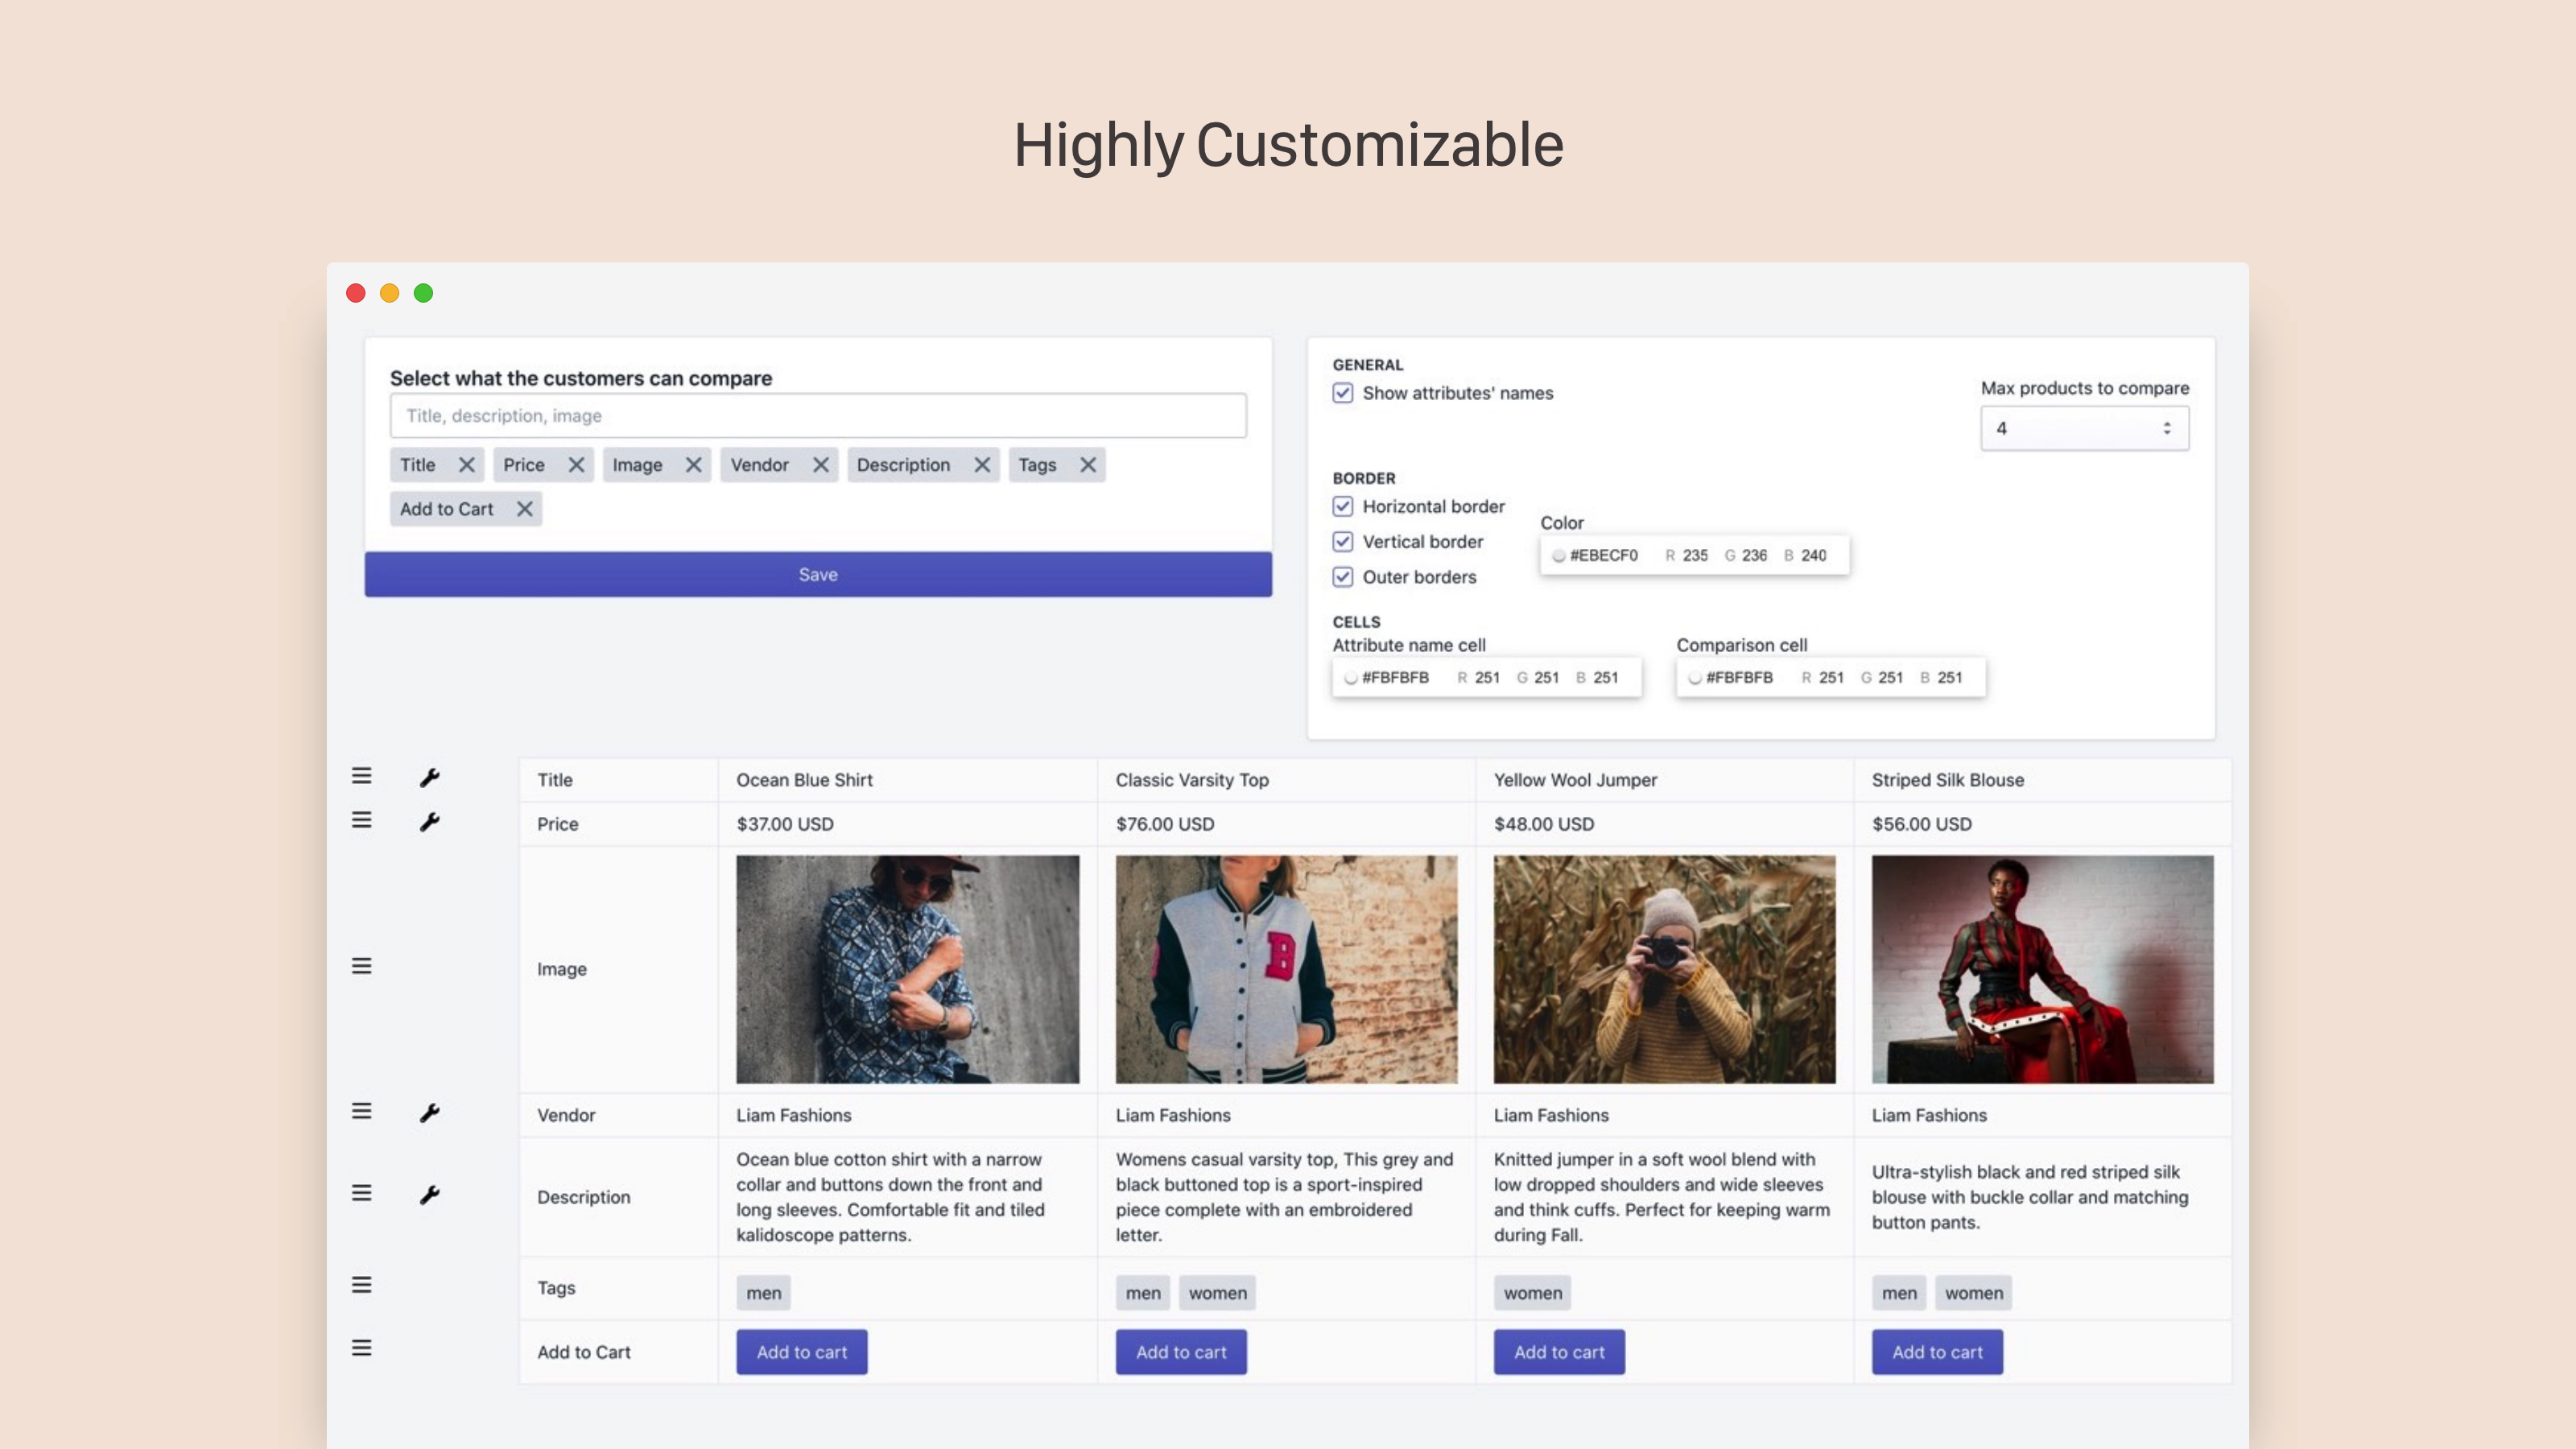Remove the Title attribute tag
The image size is (2576, 1449).
(x=466, y=465)
